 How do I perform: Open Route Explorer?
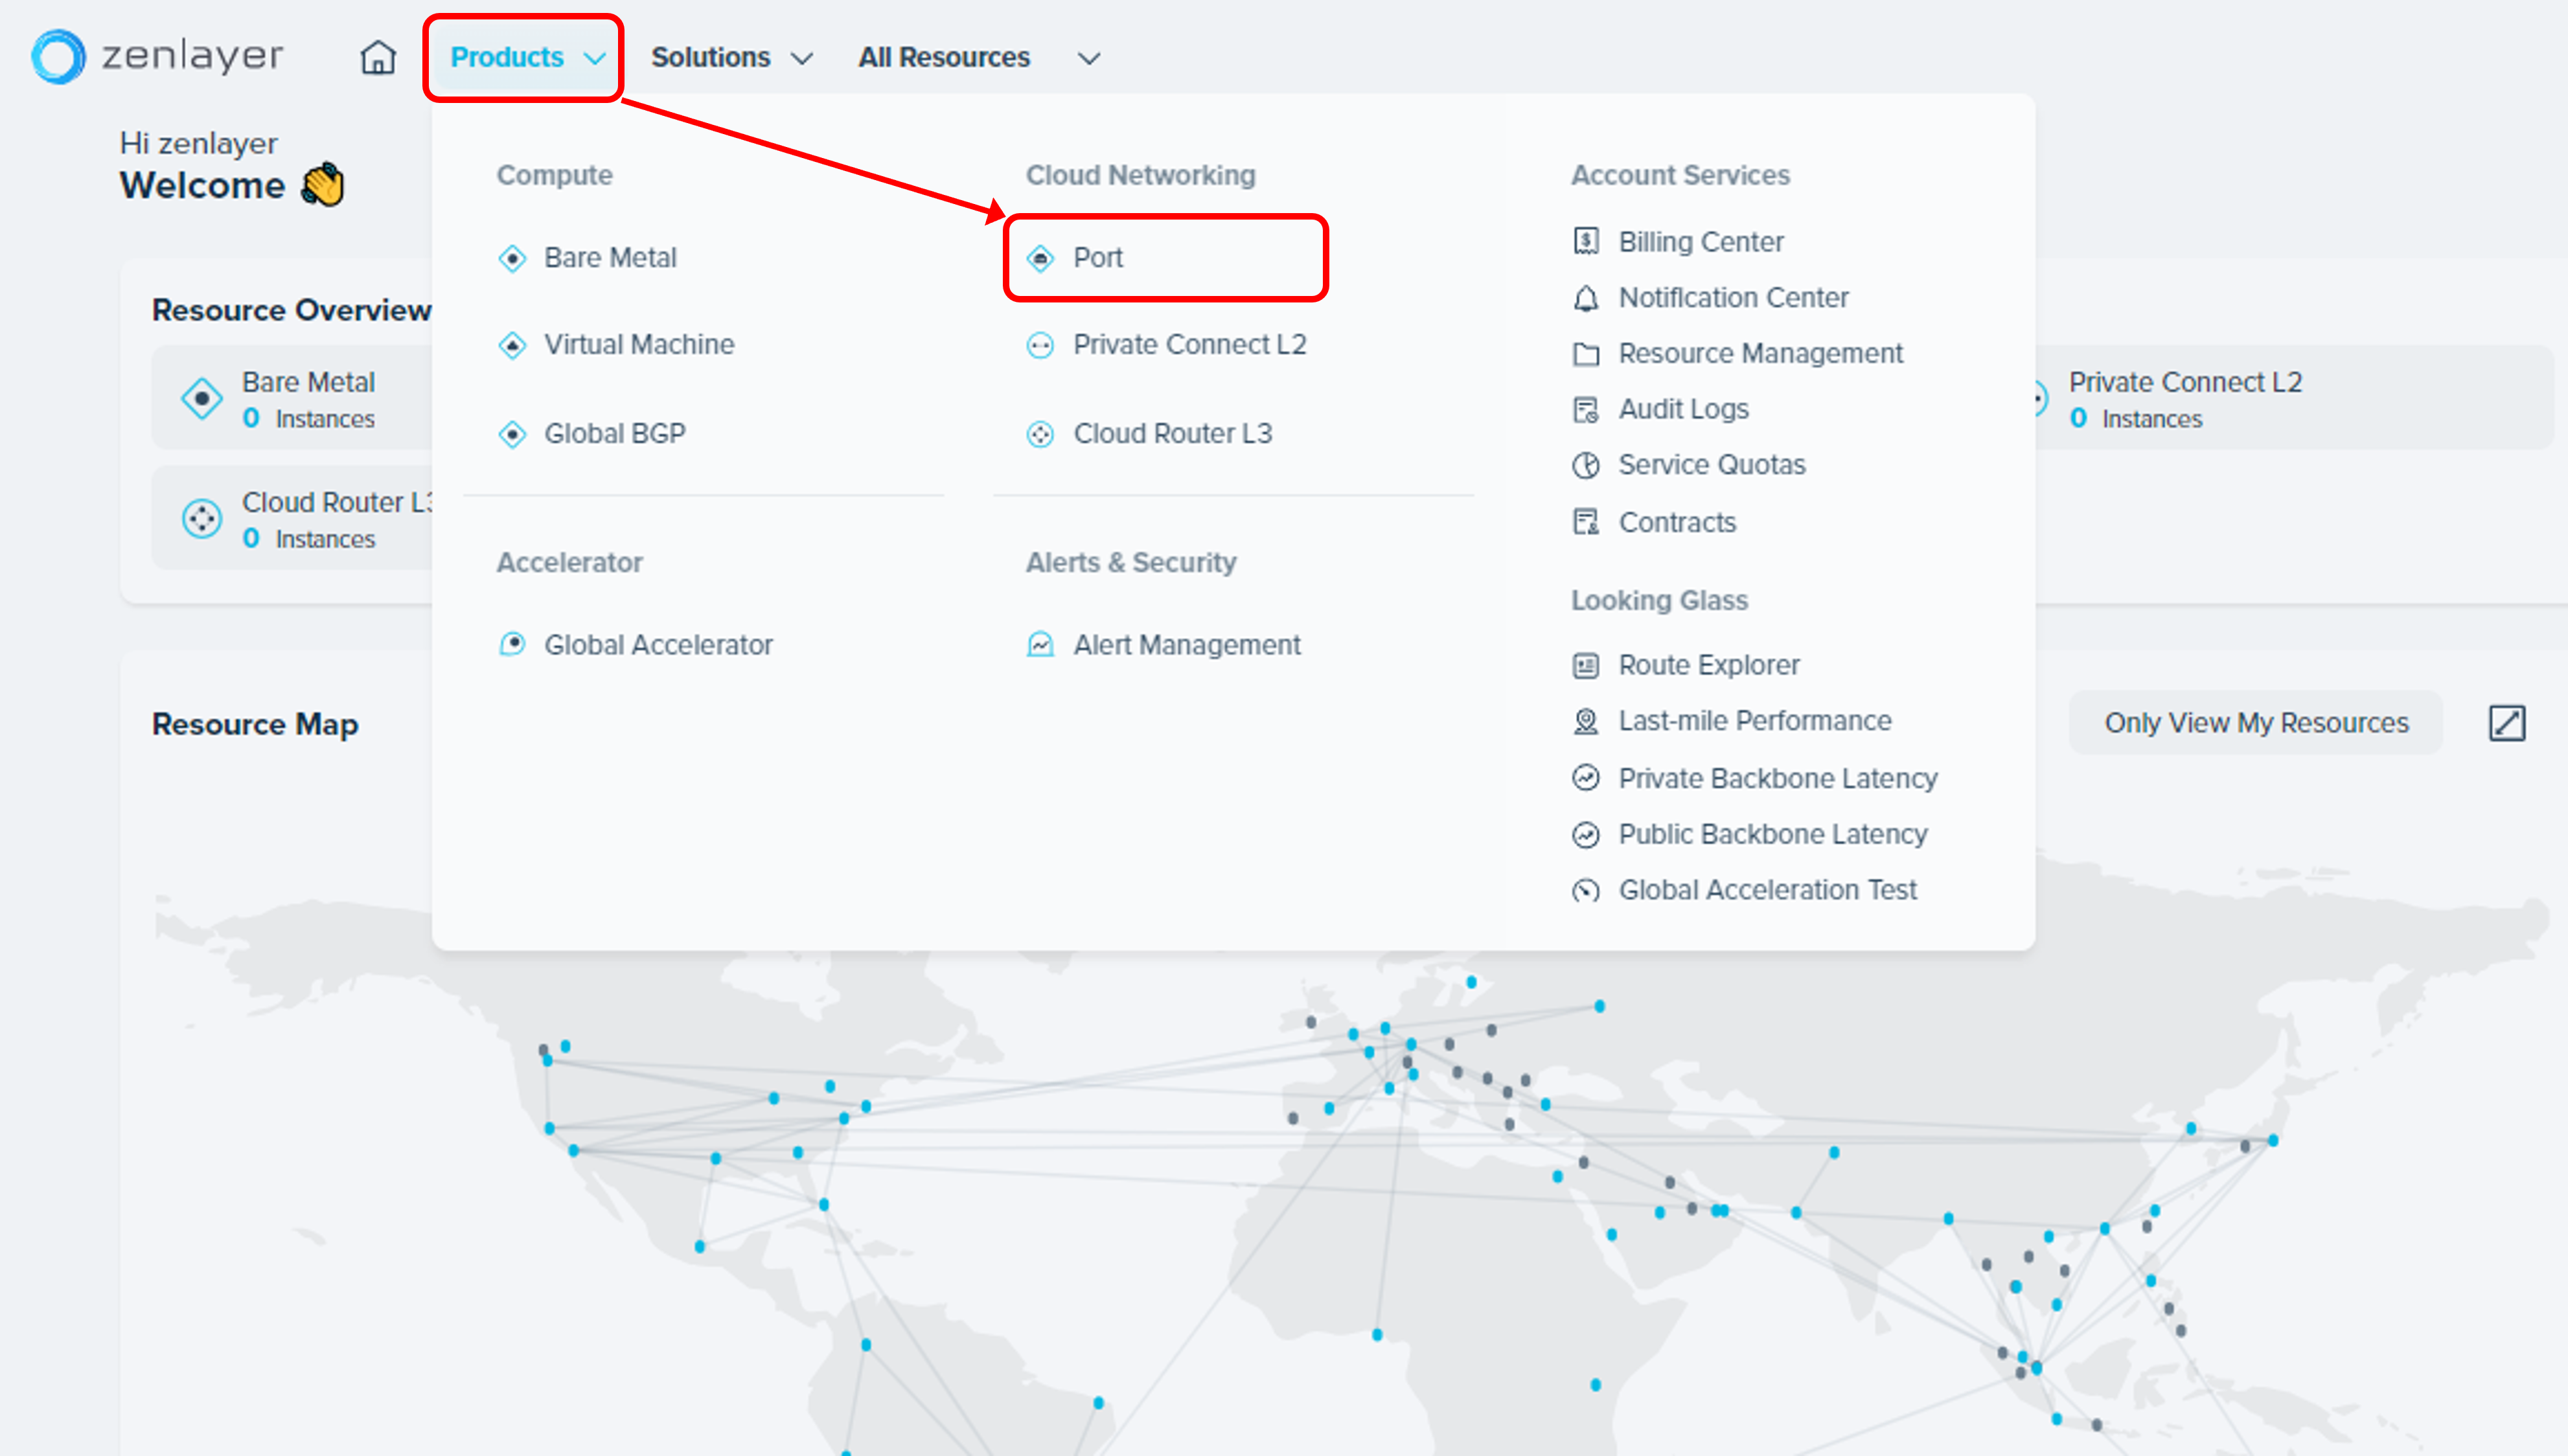(1709, 666)
